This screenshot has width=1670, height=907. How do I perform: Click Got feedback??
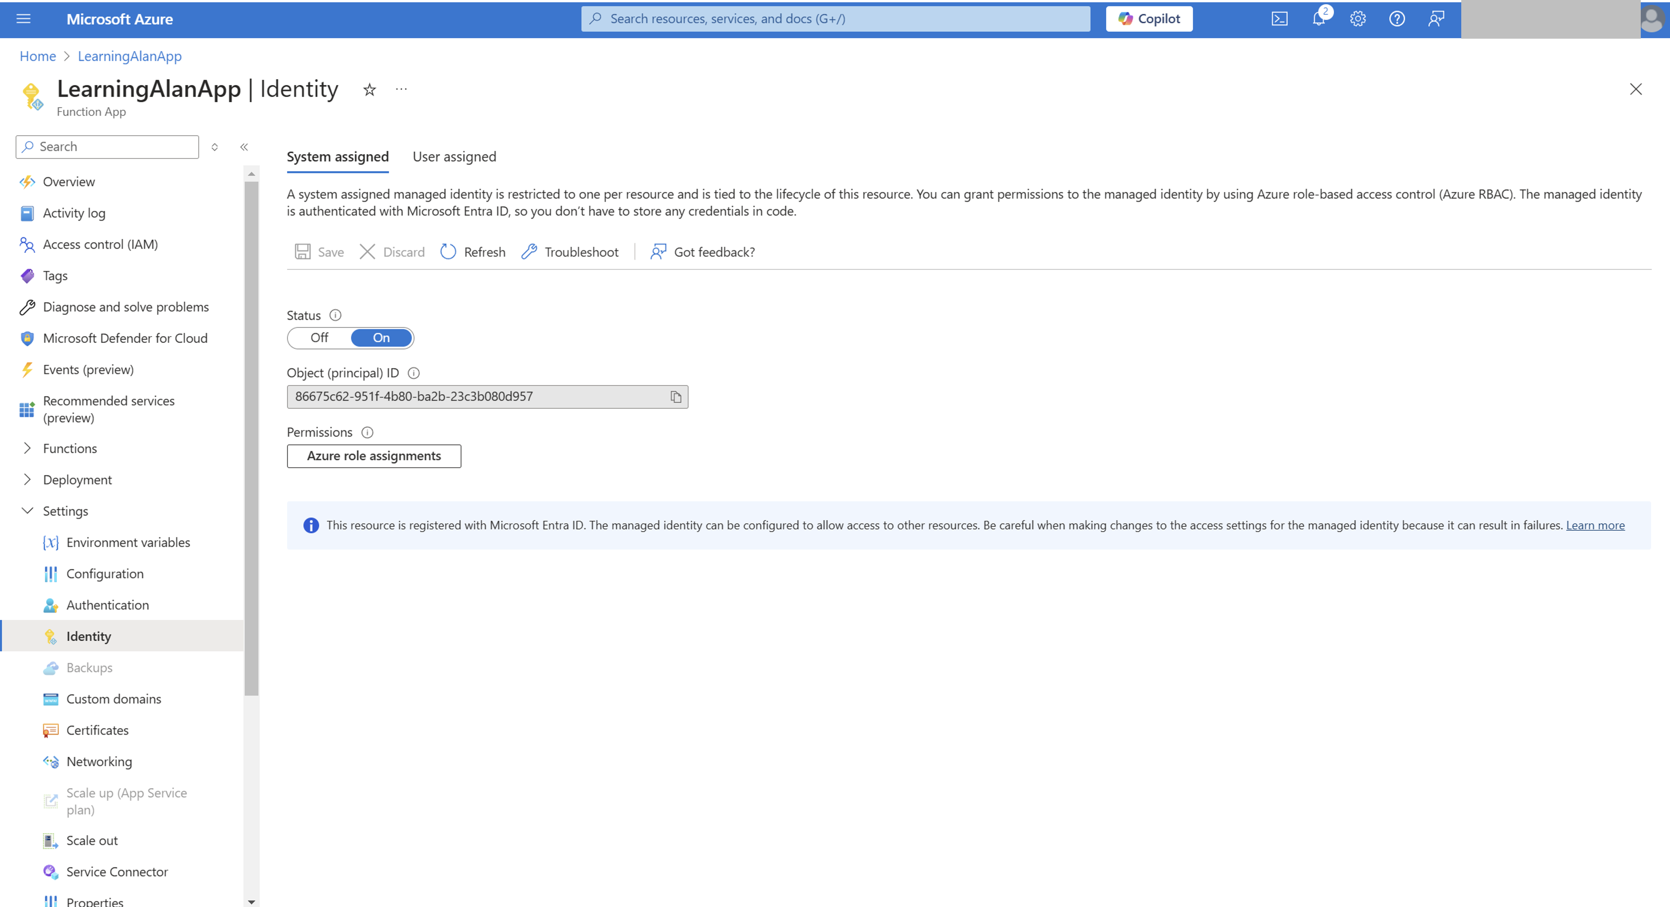click(703, 252)
